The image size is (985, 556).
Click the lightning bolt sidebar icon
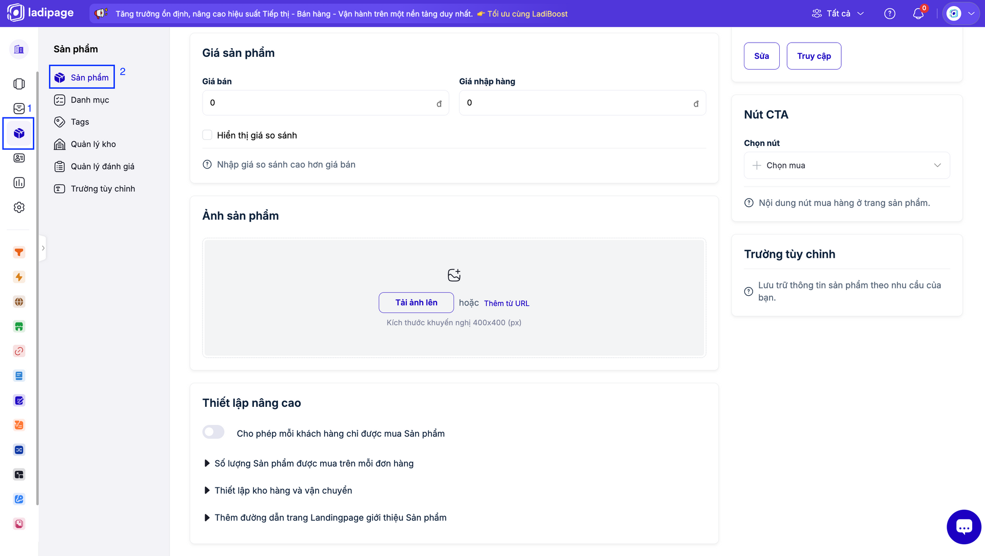[19, 277]
